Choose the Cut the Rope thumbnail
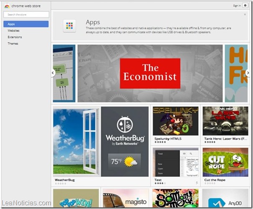This screenshot has height=209, width=253. tap(225, 163)
